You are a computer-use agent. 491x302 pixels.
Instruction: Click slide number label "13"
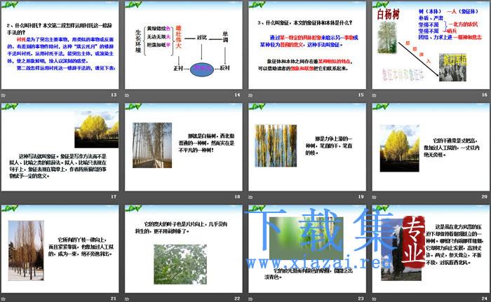pos(114,95)
